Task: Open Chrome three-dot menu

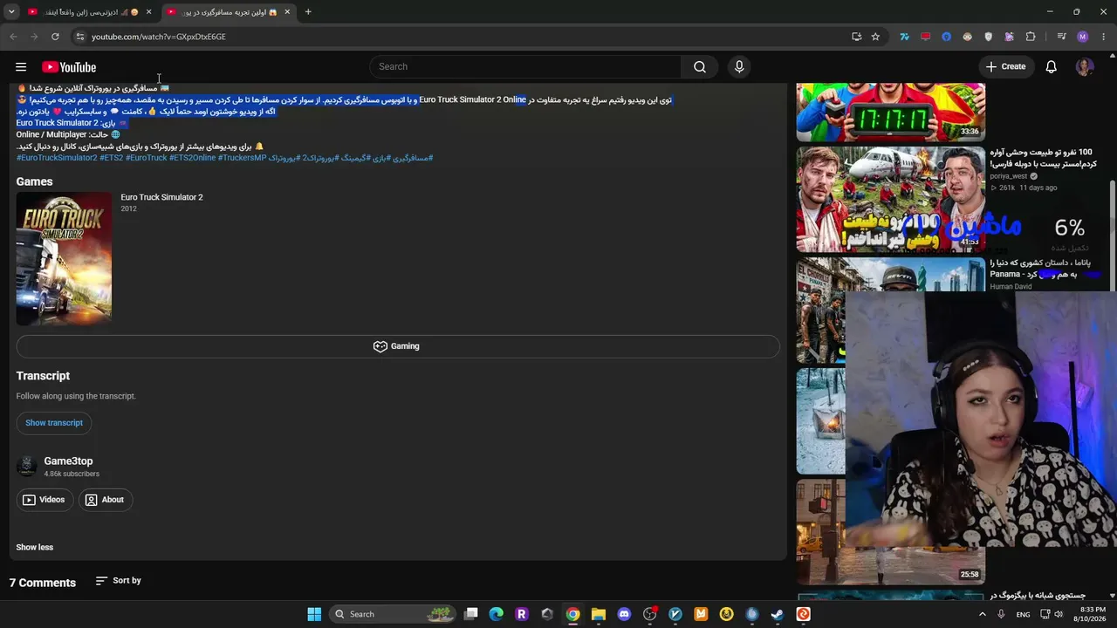Action: click(1104, 37)
